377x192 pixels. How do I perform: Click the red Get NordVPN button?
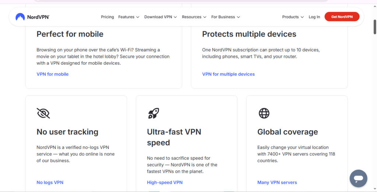click(342, 17)
